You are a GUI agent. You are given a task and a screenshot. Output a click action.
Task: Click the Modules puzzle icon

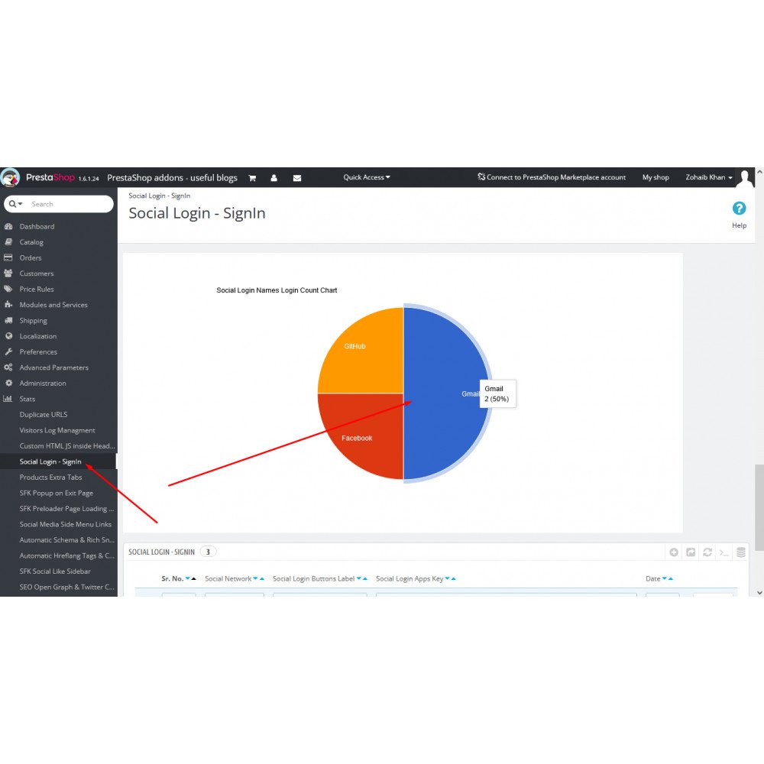[x=8, y=304]
